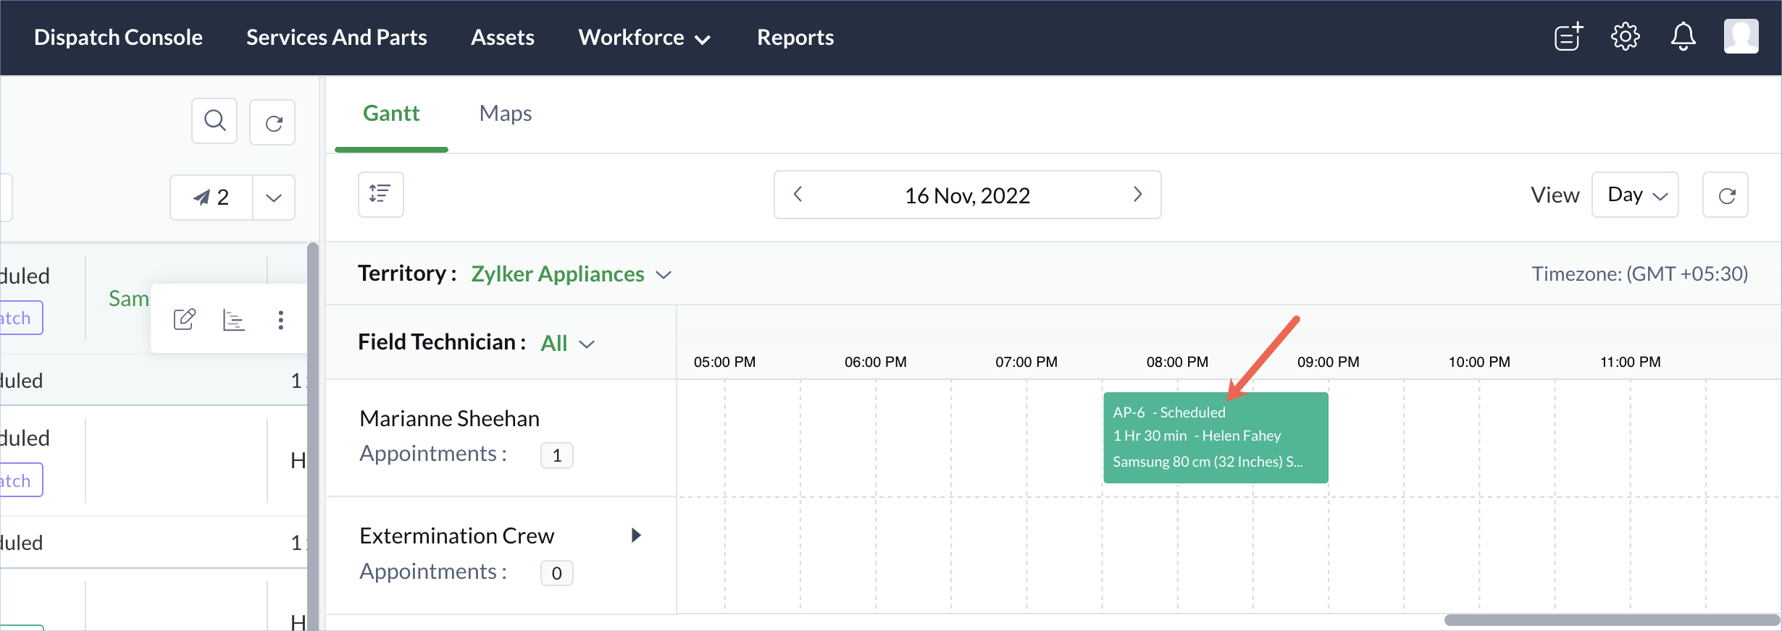The height and width of the screenshot is (631, 1782).
Task: Click the quick create icon in header
Action: pyautogui.click(x=1568, y=36)
